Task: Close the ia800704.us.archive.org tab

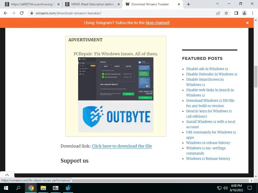Action: [x=58, y=4]
